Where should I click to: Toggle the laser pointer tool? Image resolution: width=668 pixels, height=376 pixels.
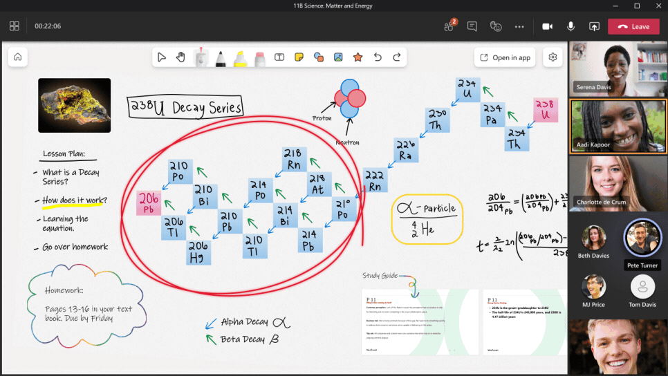[x=201, y=58]
